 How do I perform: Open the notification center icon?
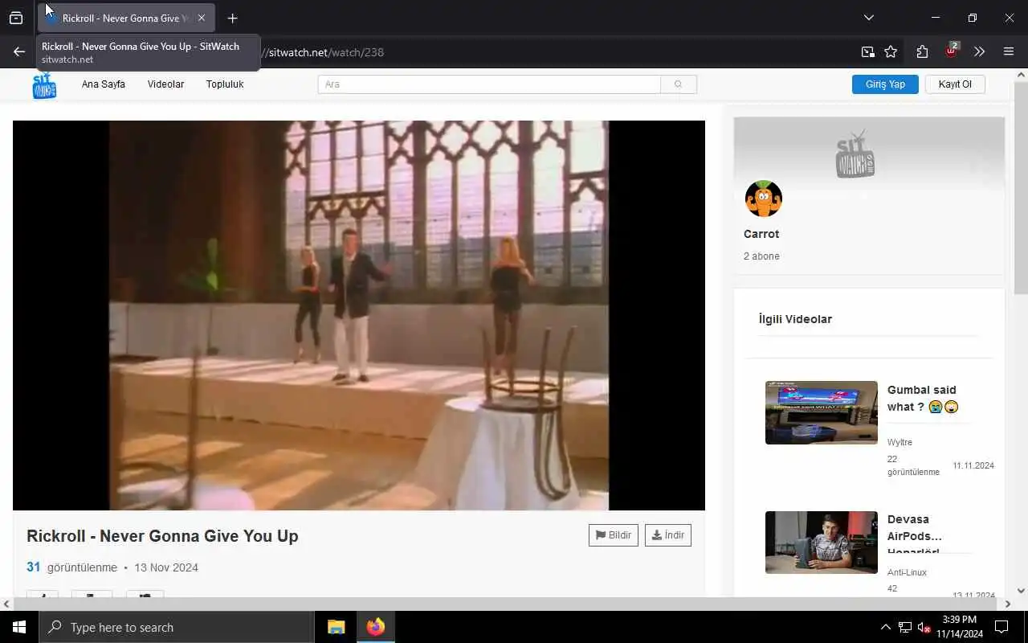(1001, 627)
